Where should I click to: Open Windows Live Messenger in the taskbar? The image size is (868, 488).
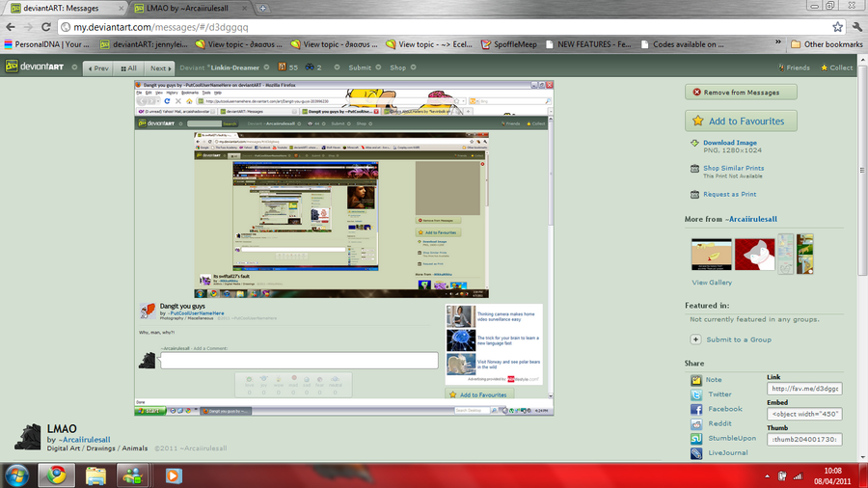pos(133,475)
